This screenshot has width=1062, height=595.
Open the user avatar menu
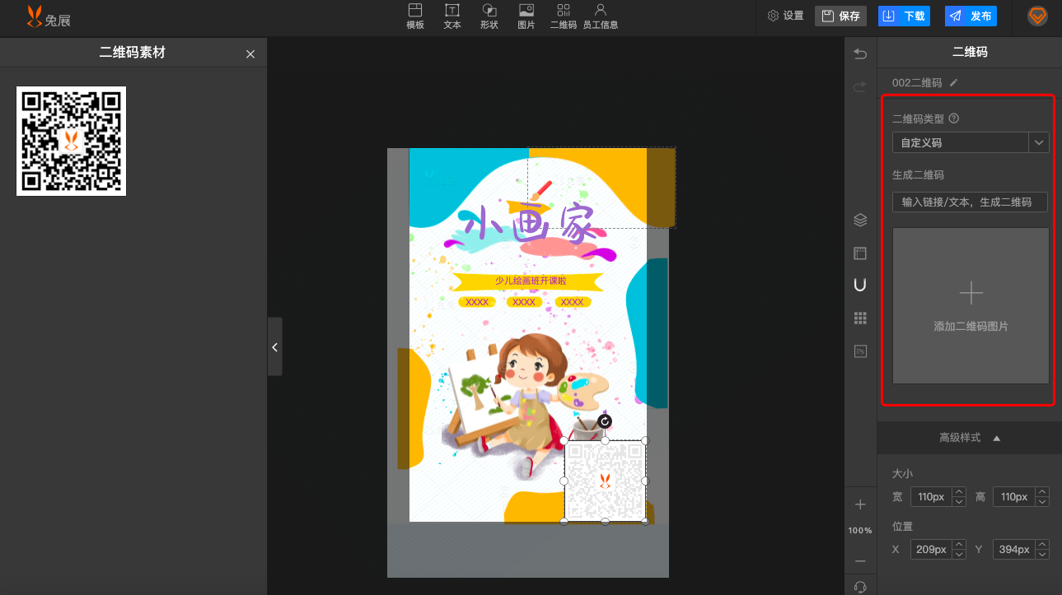pyautogui.click(x=1037, y=16)
